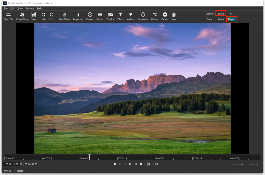265x175 pixels.
Task: Show the Keyframes panel
Action: [x=143, y=16]
